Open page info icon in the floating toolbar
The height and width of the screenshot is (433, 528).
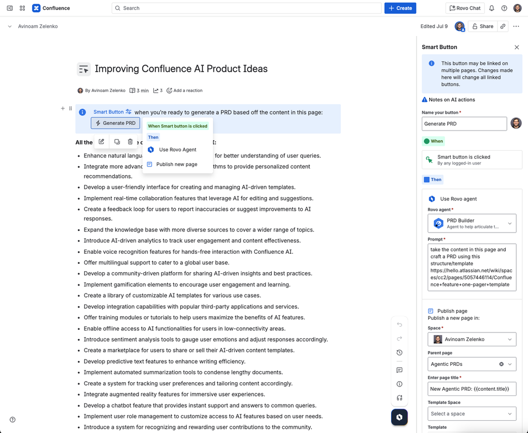click(x=400, y=384)
